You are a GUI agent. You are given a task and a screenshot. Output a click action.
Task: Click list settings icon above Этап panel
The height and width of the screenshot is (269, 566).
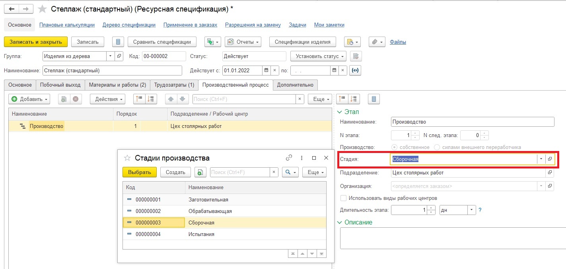373,99
